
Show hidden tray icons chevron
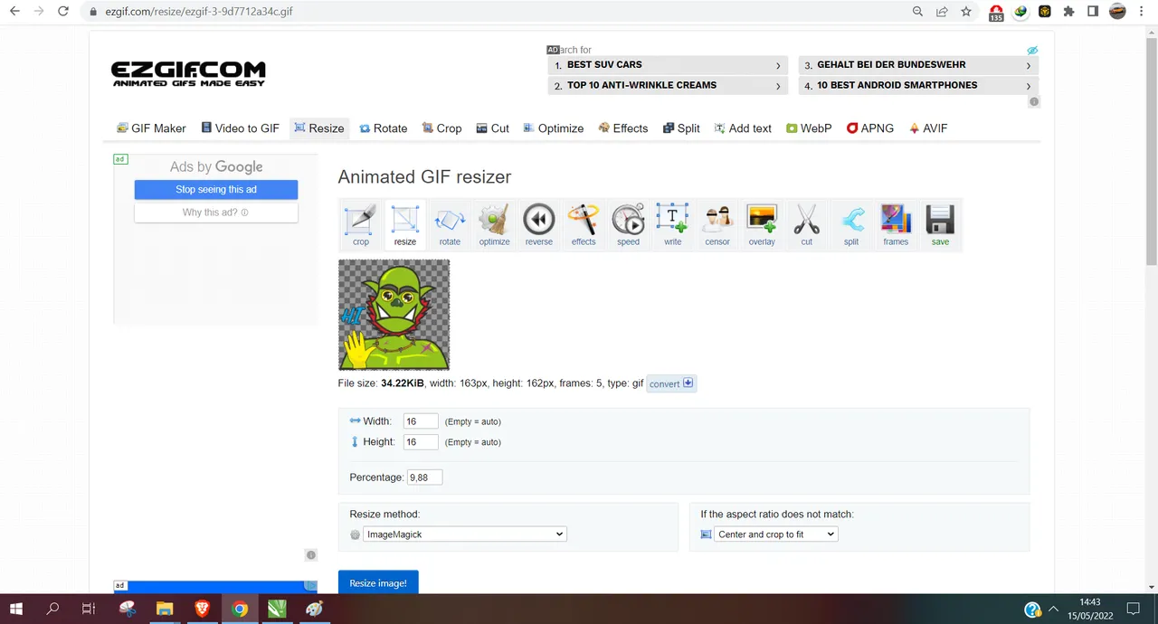(1053, 609)
